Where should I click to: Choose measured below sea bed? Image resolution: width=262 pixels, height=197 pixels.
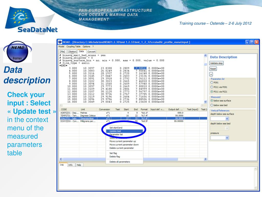pyautogui.click(x=212, y=105)
